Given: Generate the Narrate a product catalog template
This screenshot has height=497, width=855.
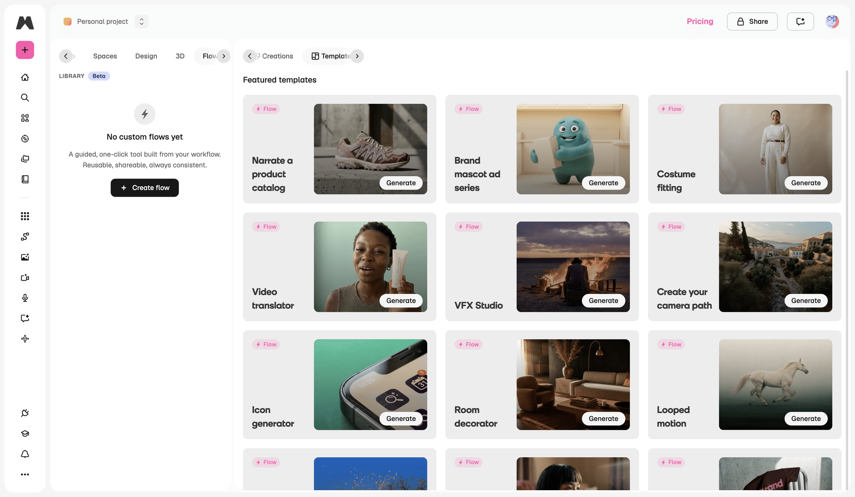Looking at the screenshot, I should click(x=401, y=183).
